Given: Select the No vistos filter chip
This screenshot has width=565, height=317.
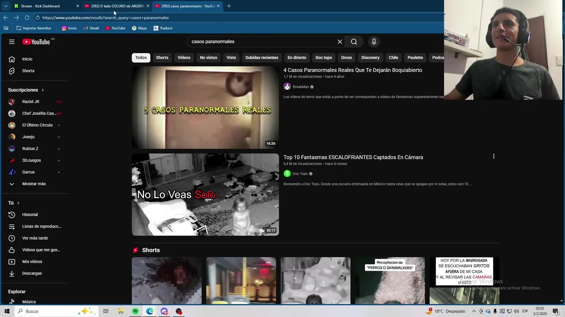Looking at the screenshot, I should click(x=208, y=58).
